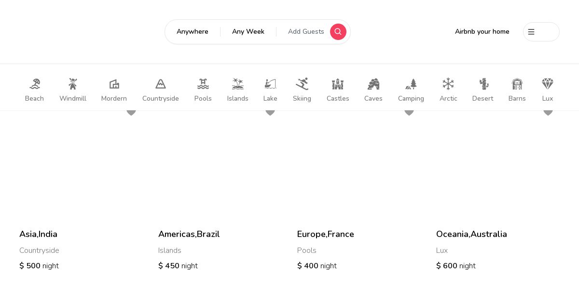Open the Any Week date selector
Viewport: 579px width, 289px height.
pos(248,32)
